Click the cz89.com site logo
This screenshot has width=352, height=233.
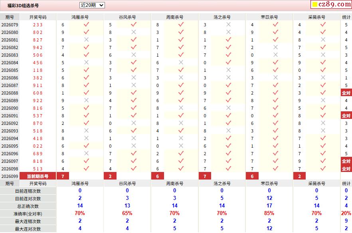(331, 5)
